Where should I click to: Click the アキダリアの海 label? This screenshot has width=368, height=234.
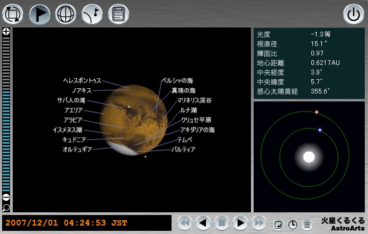pyautogui.click(x=198, y=130)
